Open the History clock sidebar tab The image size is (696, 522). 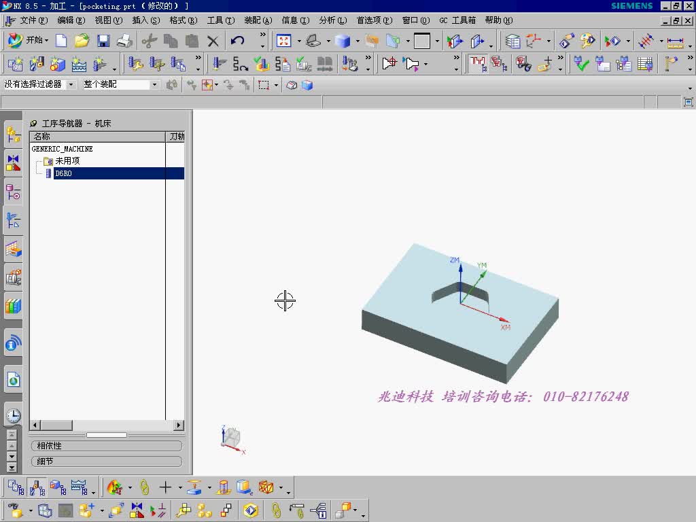coord(14,415)
